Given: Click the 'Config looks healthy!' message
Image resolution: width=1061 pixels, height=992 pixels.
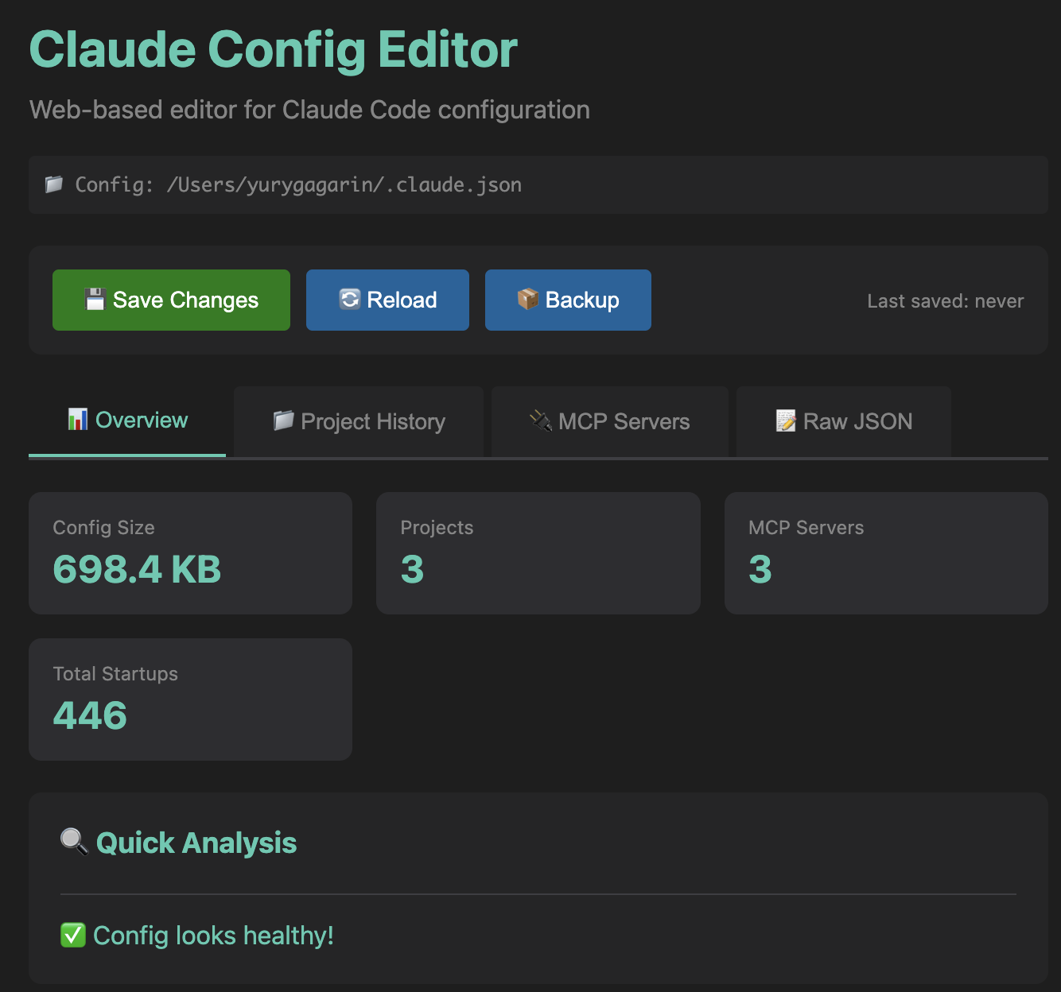Looking at the screenshot, I should (213, 936).
